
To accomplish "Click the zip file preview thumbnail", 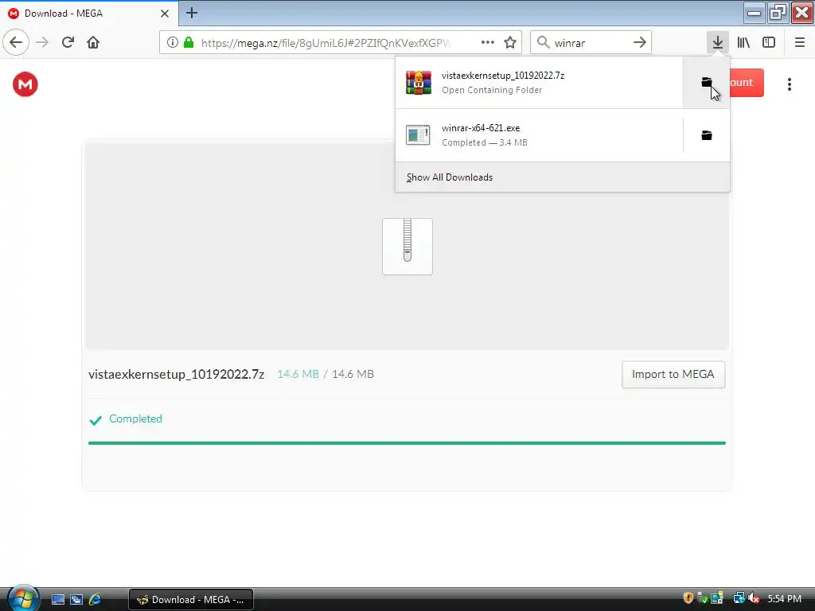I will (x=407, y=247).
